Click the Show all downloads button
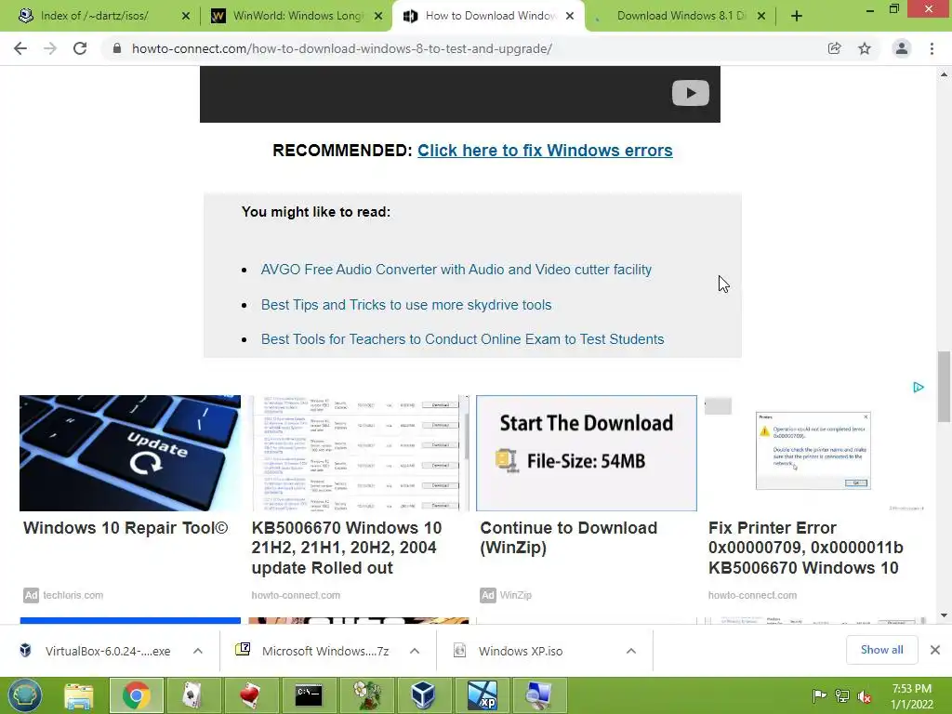 pos(881,650)
